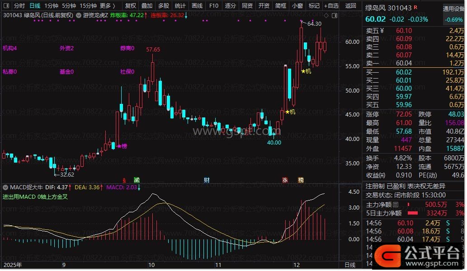Click the 减 event marker icon

pos(137,180)
